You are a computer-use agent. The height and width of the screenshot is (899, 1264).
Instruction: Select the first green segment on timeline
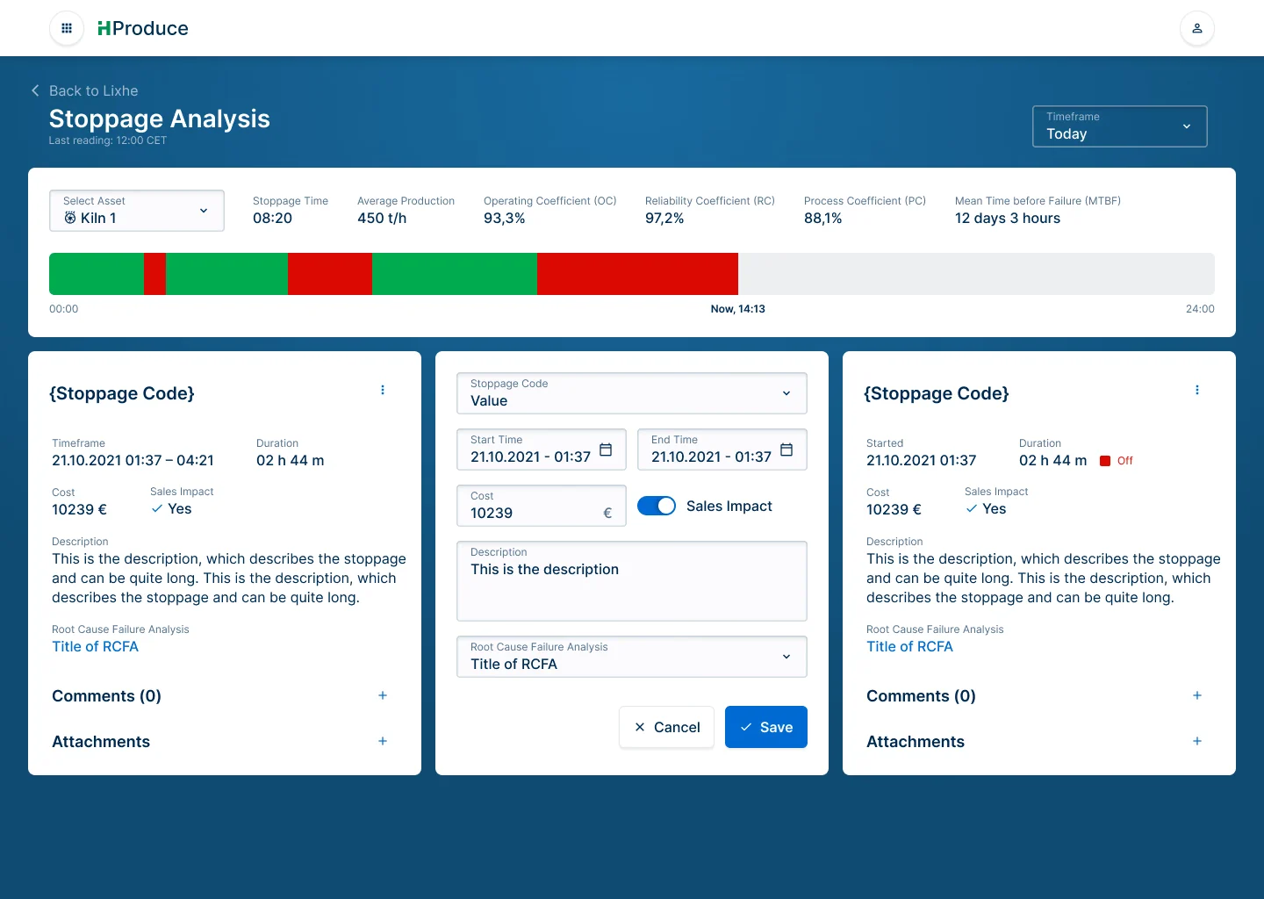click(97, 274)
